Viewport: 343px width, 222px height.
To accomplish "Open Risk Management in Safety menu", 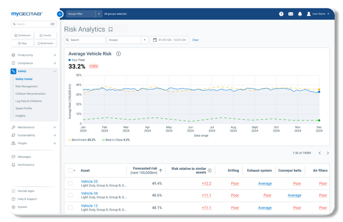I will pos(26,86).
